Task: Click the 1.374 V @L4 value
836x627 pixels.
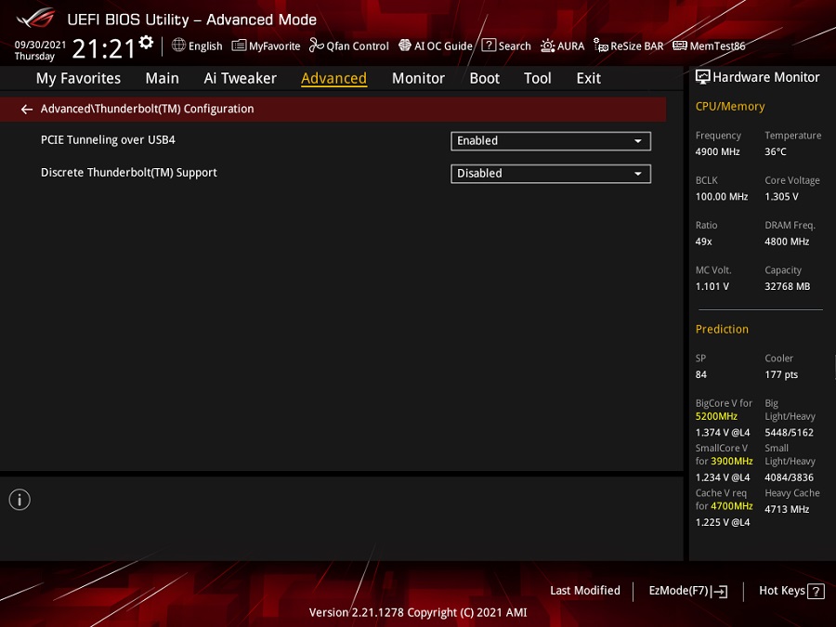Action: [x=723, y=433]
